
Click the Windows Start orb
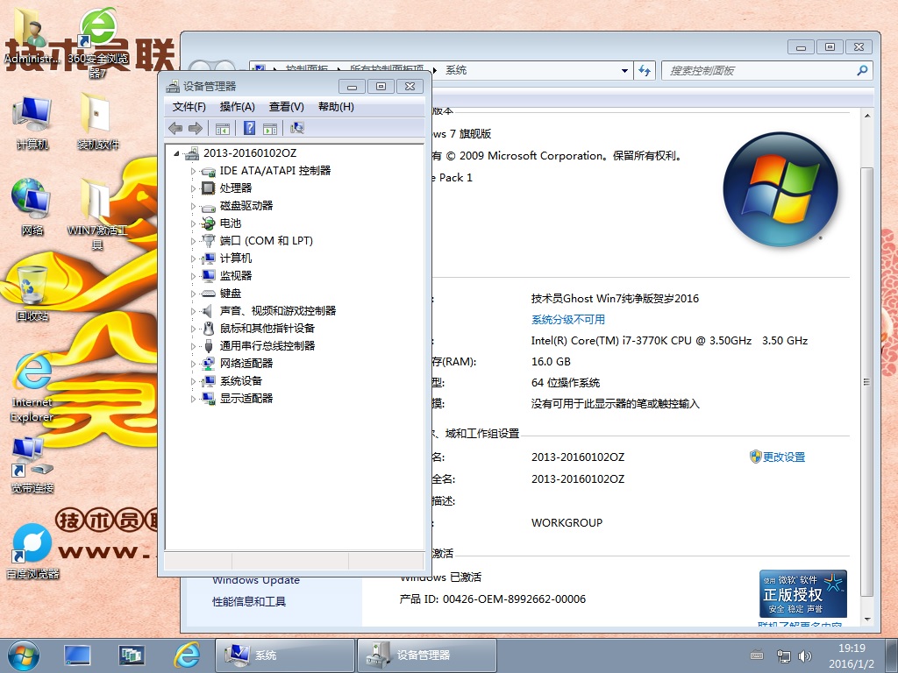pos(24,655)
